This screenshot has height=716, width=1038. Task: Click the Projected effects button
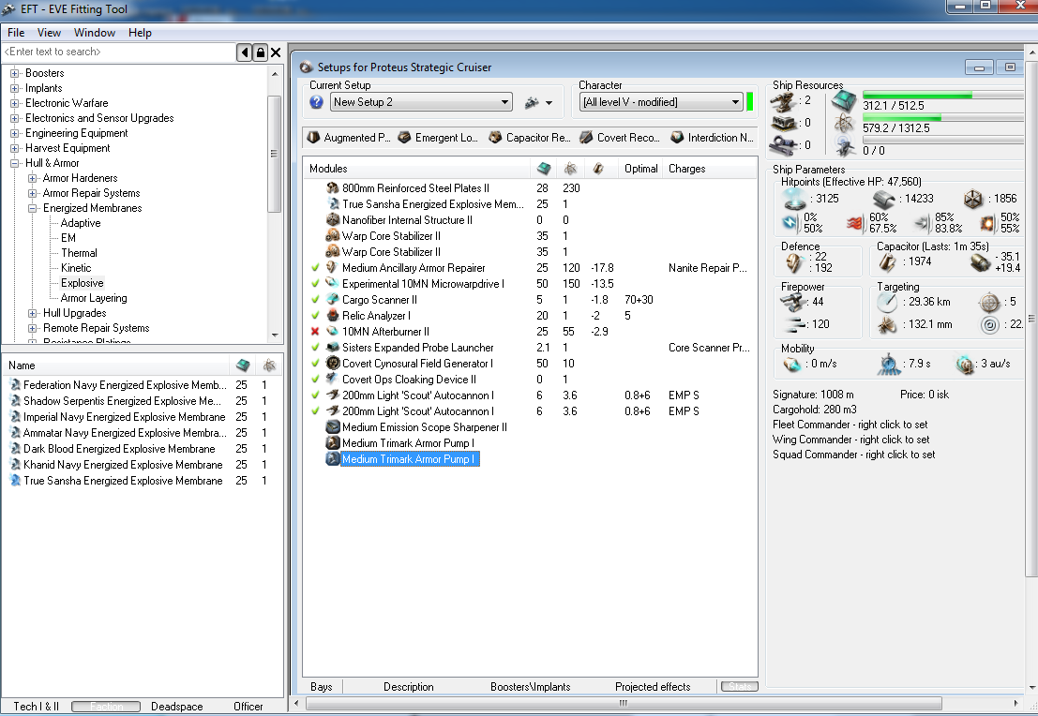[653, 687]
